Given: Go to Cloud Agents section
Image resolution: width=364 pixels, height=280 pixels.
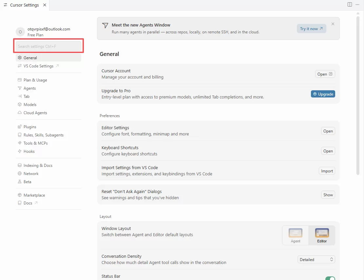Looking at the screenshot, I should 48,113.
